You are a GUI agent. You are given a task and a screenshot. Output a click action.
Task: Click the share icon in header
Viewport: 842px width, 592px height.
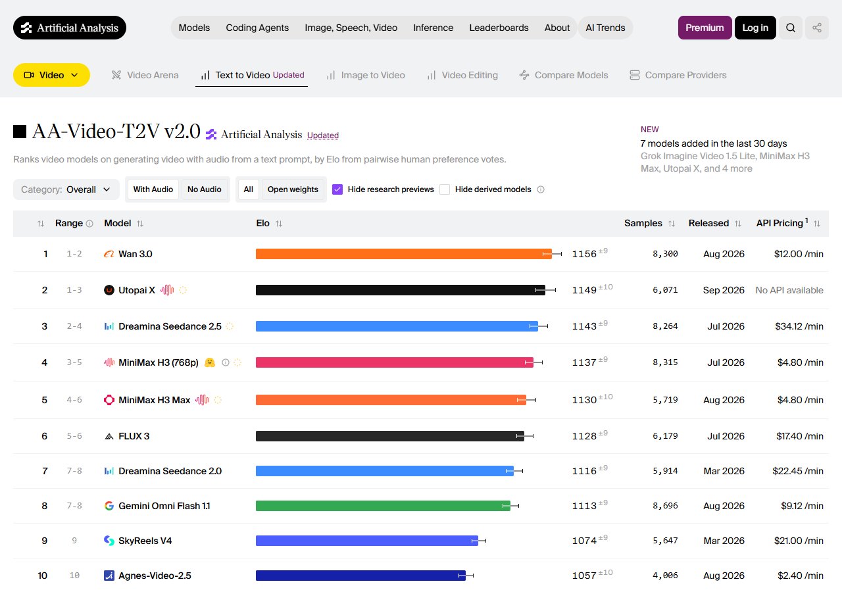tap(817, 28)
